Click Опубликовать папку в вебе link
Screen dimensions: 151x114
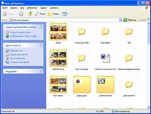tap(23, 36)
